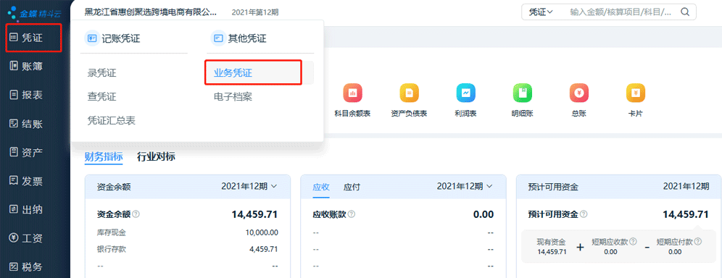Viewport: 722px width, 278px height.
Task: Select 凭证汇总表 from the menu
Action: click(112, 121)
